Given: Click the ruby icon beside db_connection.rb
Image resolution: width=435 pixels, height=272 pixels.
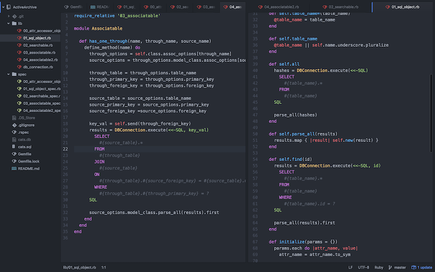Looking at the screenshot, I should point(19,67).
